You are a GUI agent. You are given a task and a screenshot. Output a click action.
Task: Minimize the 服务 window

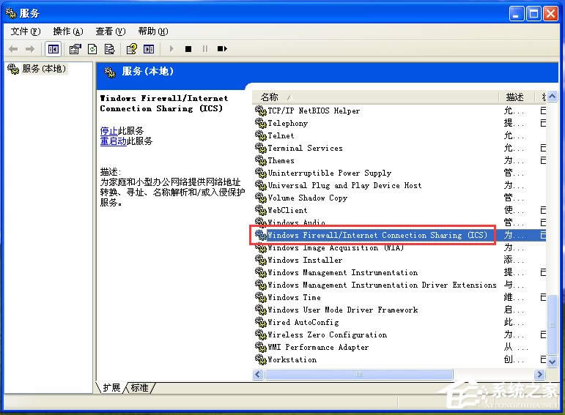517,14
